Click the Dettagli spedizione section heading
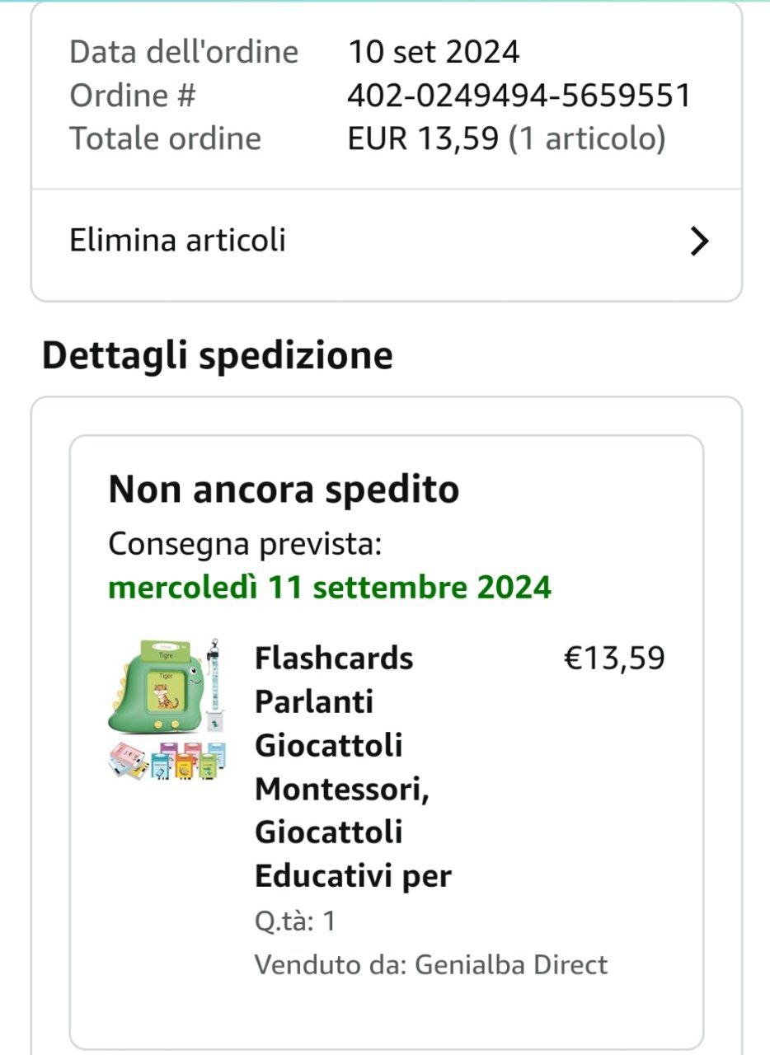This screenshot has height=1055, width=770. (x=218, y=355)
